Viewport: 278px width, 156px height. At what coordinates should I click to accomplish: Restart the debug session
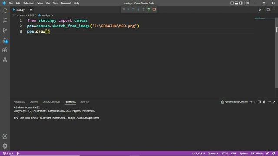click(x=149, y=10)
